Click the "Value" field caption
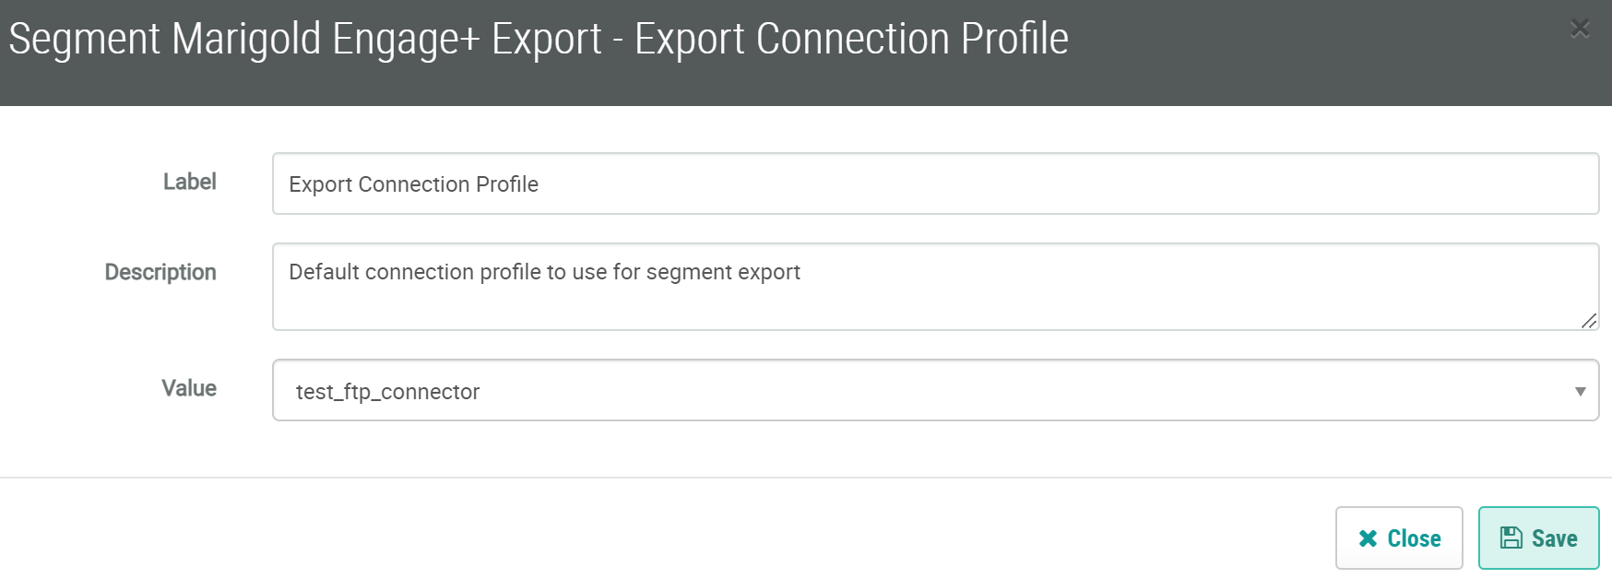The image size is (1612, 579). [189, 389]
